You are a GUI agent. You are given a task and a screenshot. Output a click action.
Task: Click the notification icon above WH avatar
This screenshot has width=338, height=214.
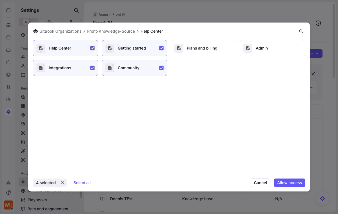pos(8,193)
